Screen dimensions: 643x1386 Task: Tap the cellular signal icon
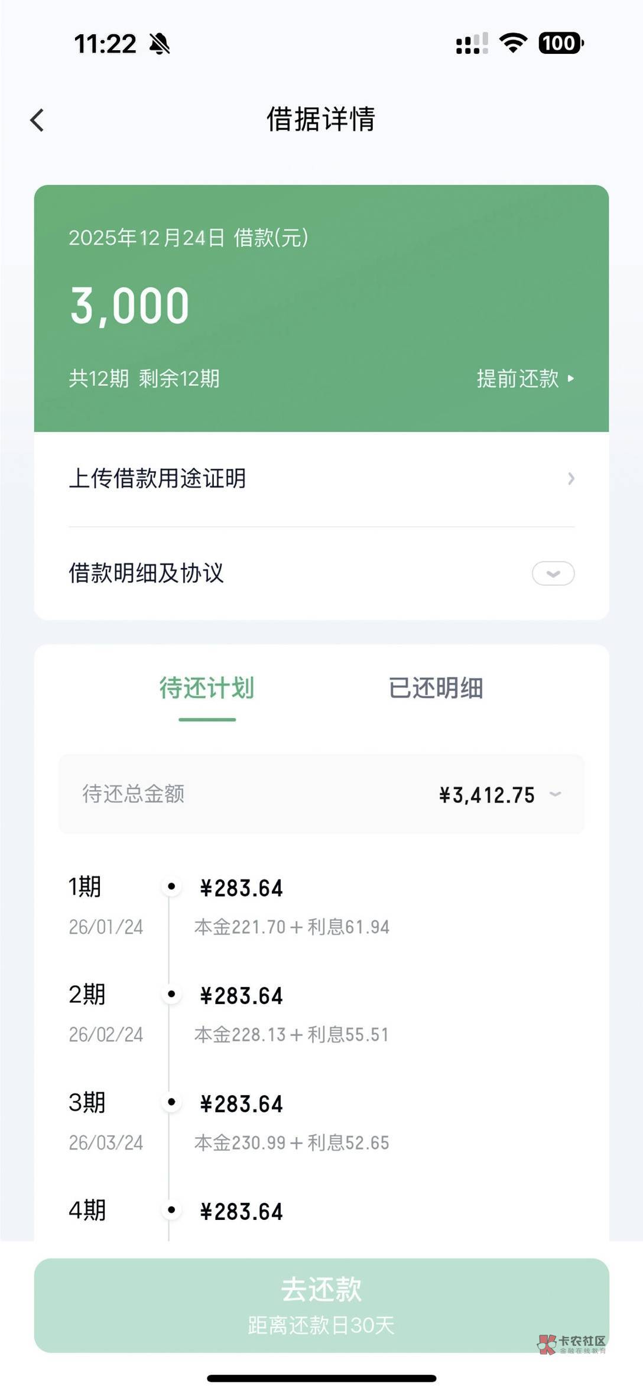pyautogui.click(x=472, y=44)
